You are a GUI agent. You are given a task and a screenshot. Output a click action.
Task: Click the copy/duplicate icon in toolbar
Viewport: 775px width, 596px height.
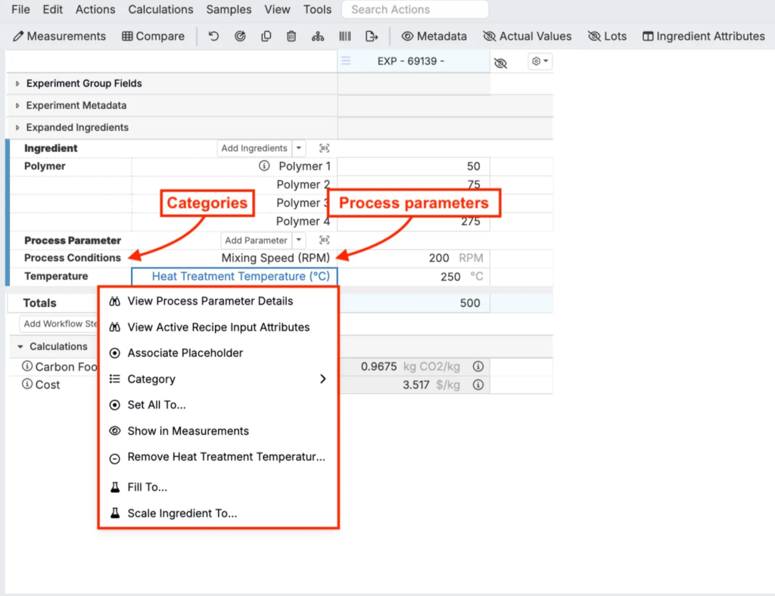pos(266,36)
